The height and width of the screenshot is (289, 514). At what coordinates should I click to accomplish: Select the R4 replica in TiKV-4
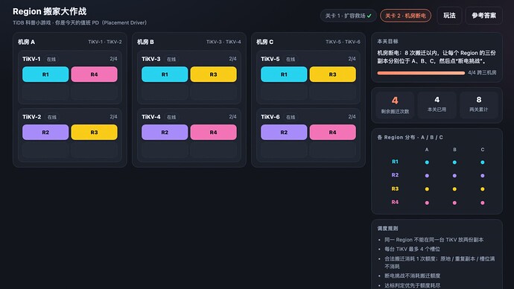tap(213, 133)
